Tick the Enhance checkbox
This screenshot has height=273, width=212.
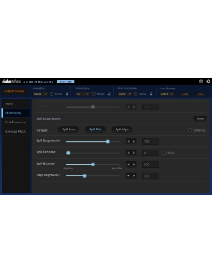[x=190, y=130]
